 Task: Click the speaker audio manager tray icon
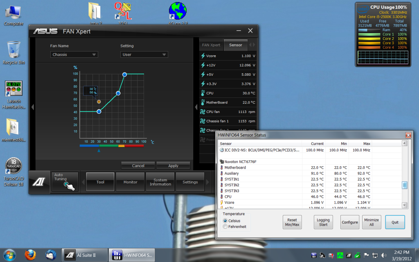[x=322, y=255]
